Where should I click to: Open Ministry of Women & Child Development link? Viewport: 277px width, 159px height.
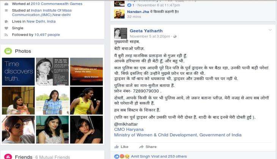pyautogui.click(x=178, y=135)
